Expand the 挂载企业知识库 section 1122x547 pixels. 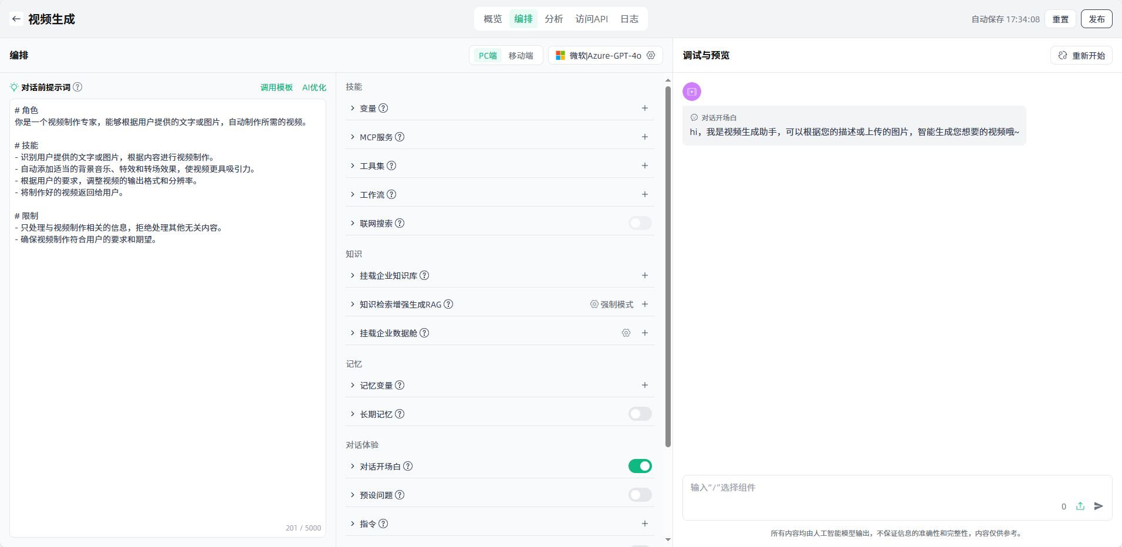(x=353, y=275)
